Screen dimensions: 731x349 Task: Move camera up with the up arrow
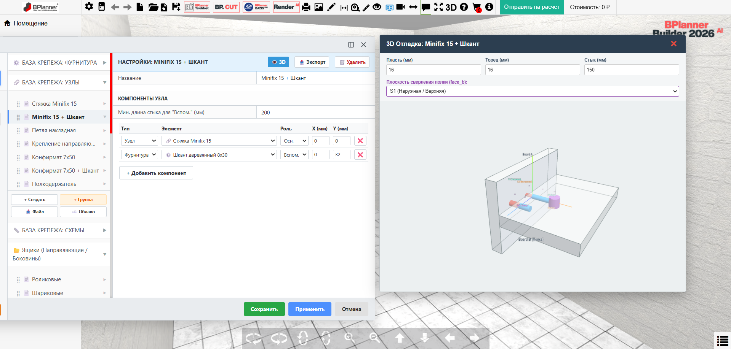[400, 338]
